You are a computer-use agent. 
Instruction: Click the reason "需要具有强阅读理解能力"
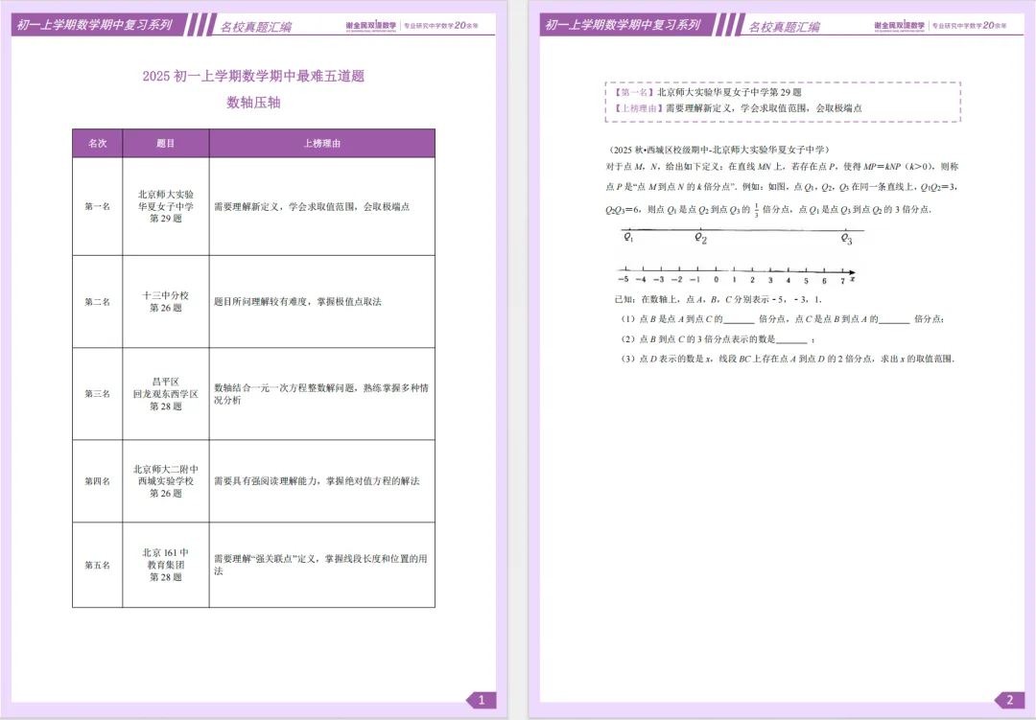tap(317, 481)
